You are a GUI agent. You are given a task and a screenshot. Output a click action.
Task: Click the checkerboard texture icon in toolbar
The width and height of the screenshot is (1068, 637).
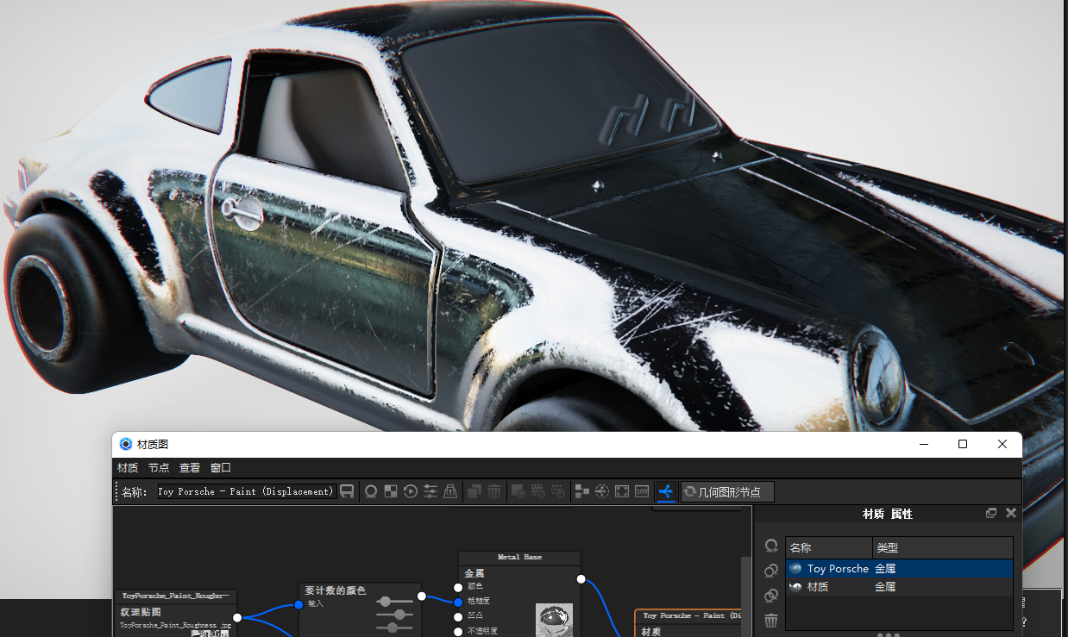[x=391, y=491]
